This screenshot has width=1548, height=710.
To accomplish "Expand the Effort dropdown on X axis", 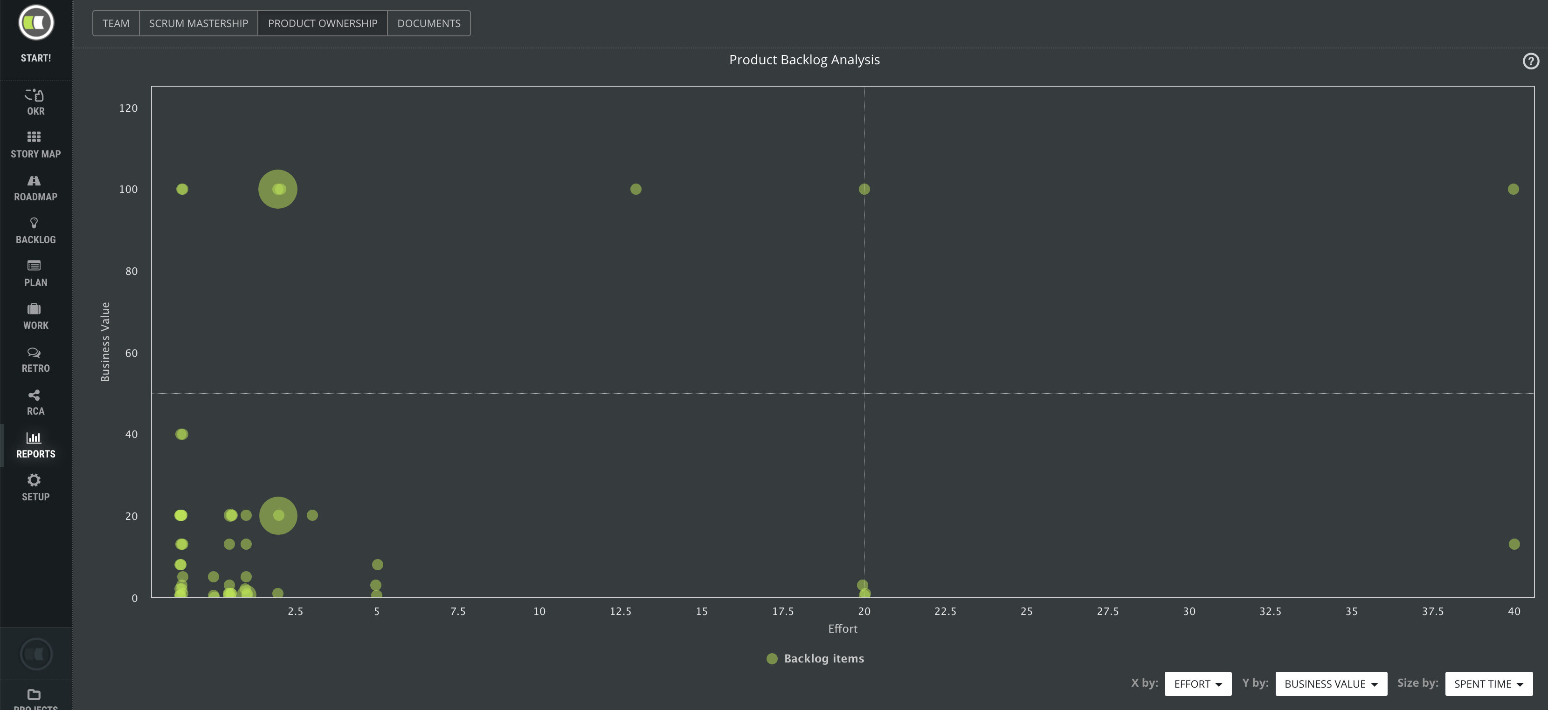I will coord(1197,683).
